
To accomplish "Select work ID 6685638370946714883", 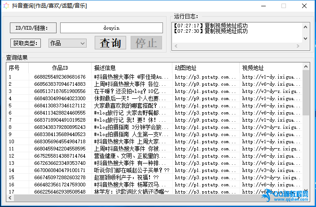I will [x=60, y=84].
